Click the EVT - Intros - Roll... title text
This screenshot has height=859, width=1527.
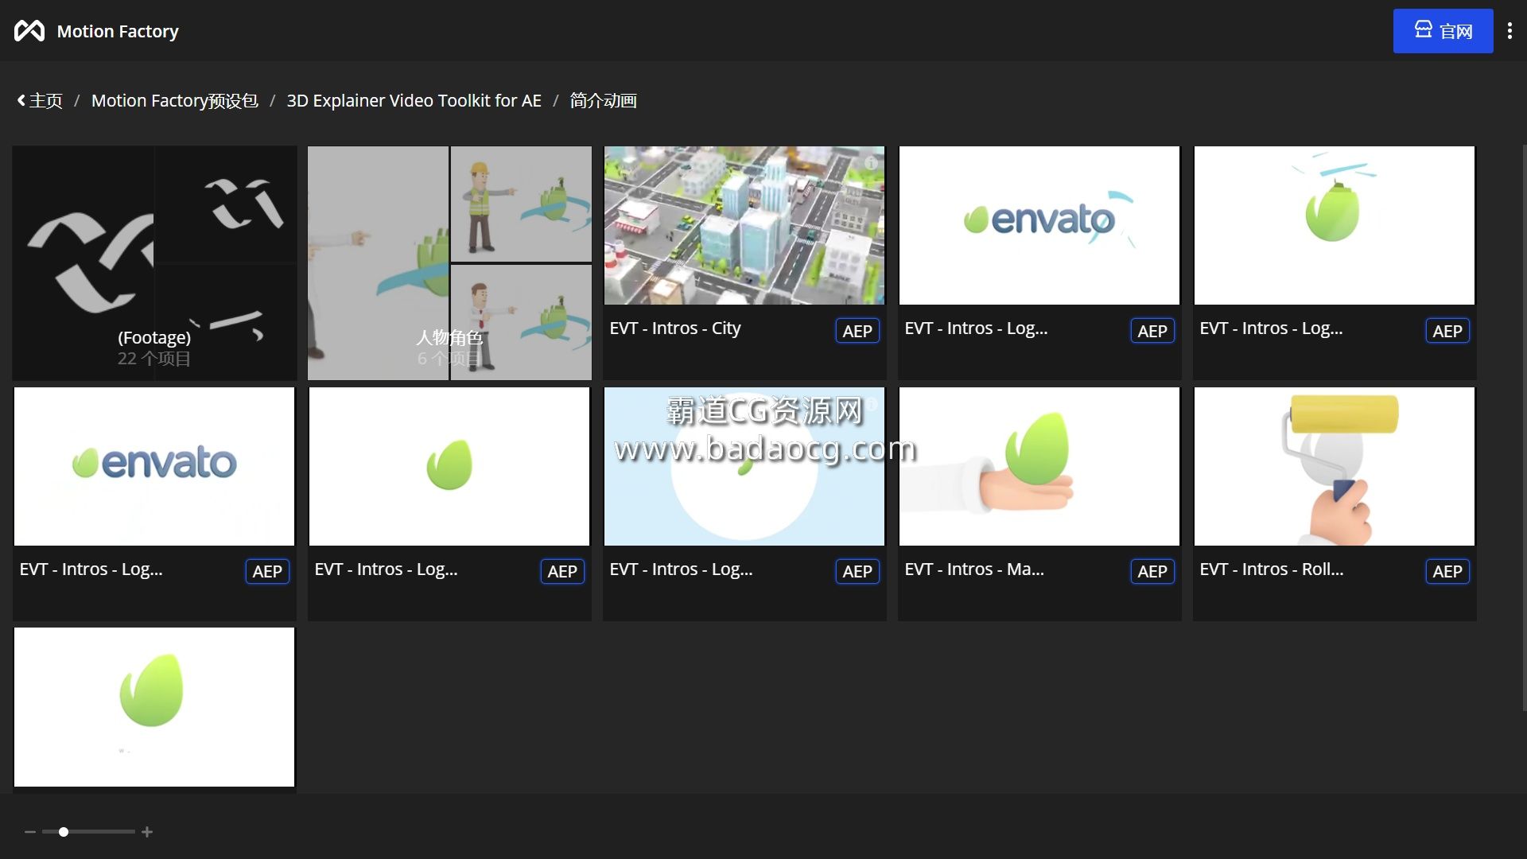coord(1271,569)
